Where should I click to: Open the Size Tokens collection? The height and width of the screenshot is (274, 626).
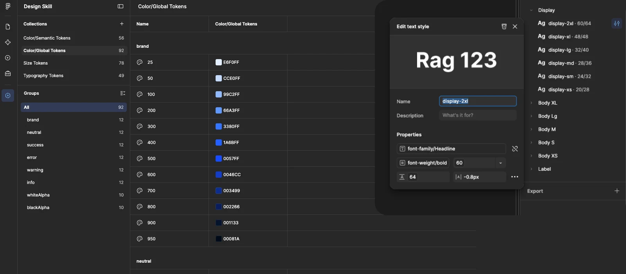(x=74, y=63)
